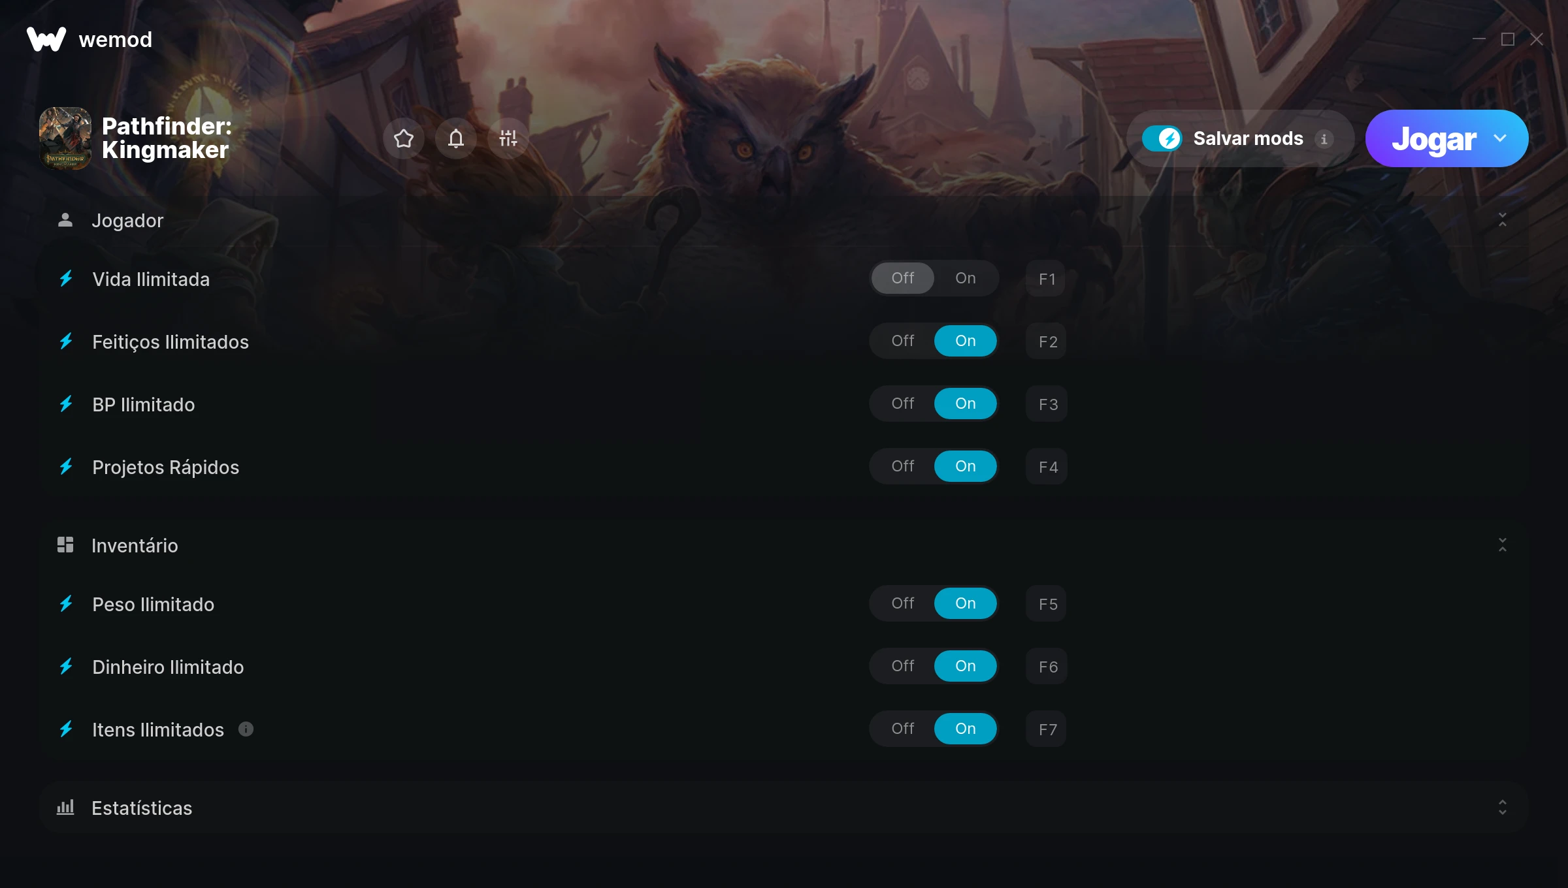The height and width of the screenshot is (888, 1568).
Task: Show info tooltip next to Itens Ilimitados
Action: [x=246, y=729]
